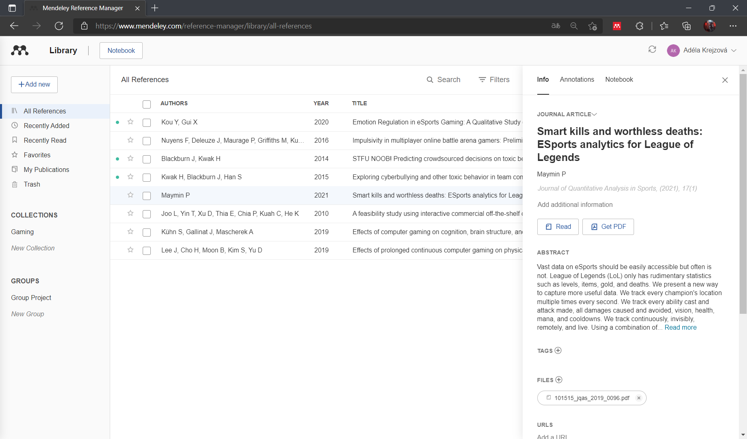Viewport: 747px width, 439px height.
Task: Expand the Journal Article type dropdown
Action: tap(567, 114)
